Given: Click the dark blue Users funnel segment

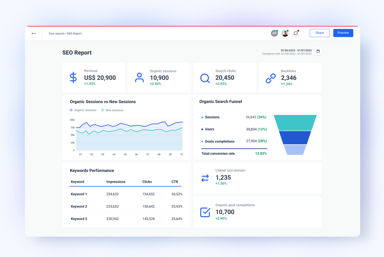Looking at the screenshot, I should click(295, 138).
